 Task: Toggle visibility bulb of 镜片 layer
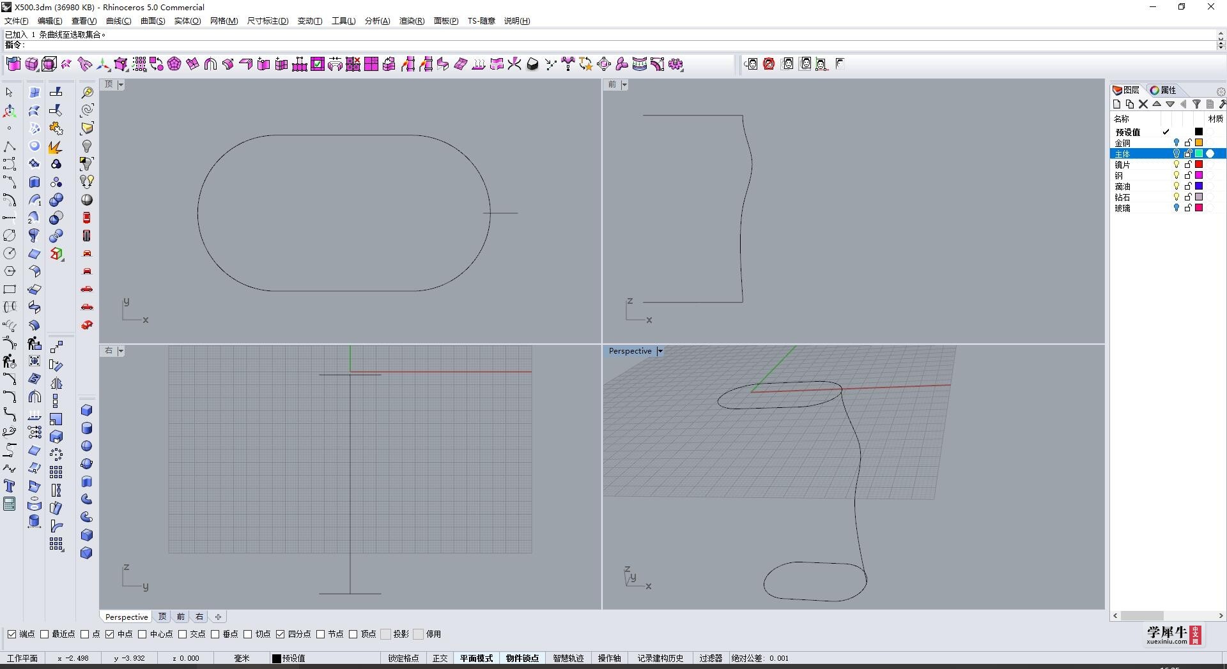(x=1176, y=165)
